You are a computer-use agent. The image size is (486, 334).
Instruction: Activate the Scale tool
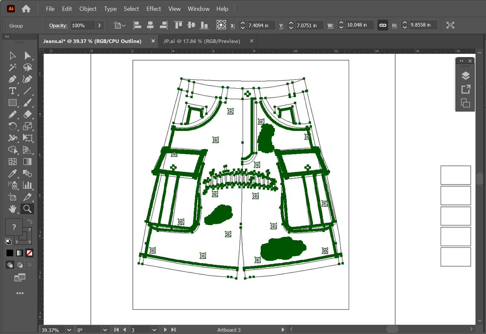[28, 126]
